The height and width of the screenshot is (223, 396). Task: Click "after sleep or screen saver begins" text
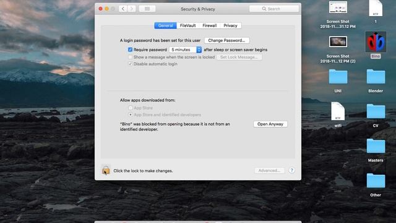pos(236,50)
